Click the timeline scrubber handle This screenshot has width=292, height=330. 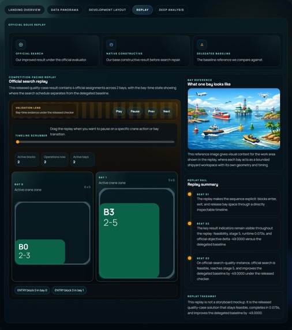pos(18,142)
